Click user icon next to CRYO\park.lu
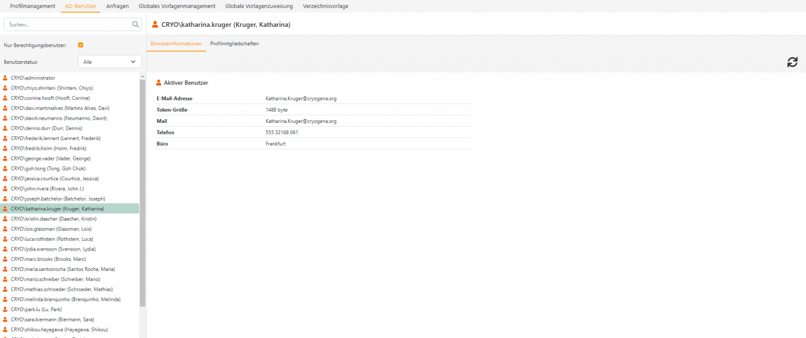The height and width of the screenshot is (338, 806). pyautogui.click(x=5, y=310)
